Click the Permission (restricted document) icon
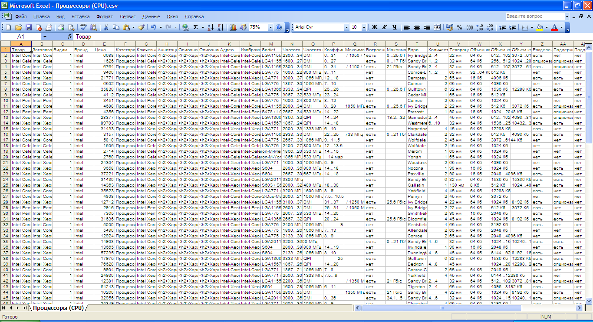The image size is (593, 322). click(39, 27)
